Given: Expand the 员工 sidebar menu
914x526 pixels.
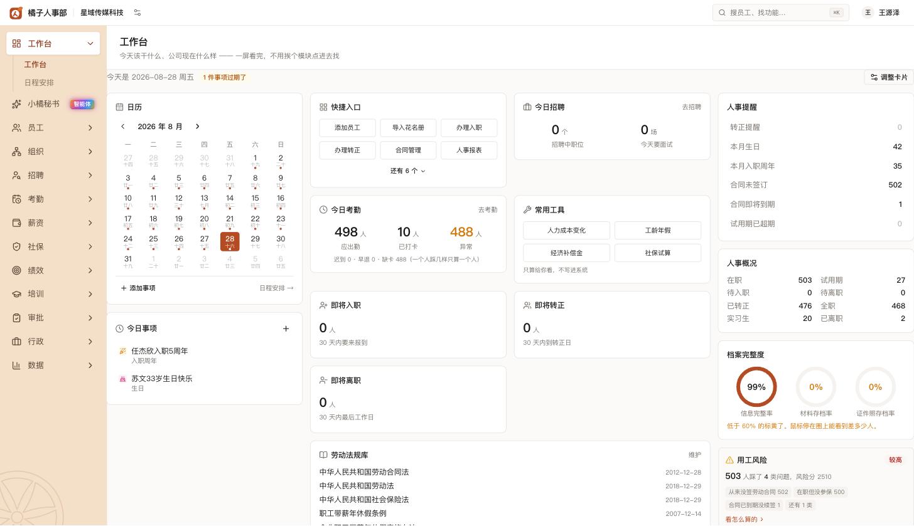Looking at the screenshot, I should (90, 128).
